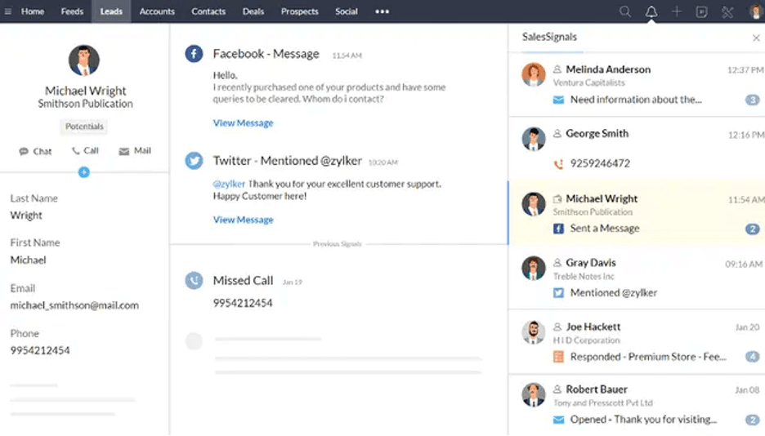The image size is (765, 436).
Task: Open View Message under Facebook message
Action: (243, 123)
